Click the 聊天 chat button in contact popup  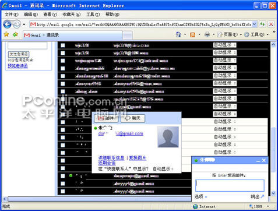[x=133, y=118]
